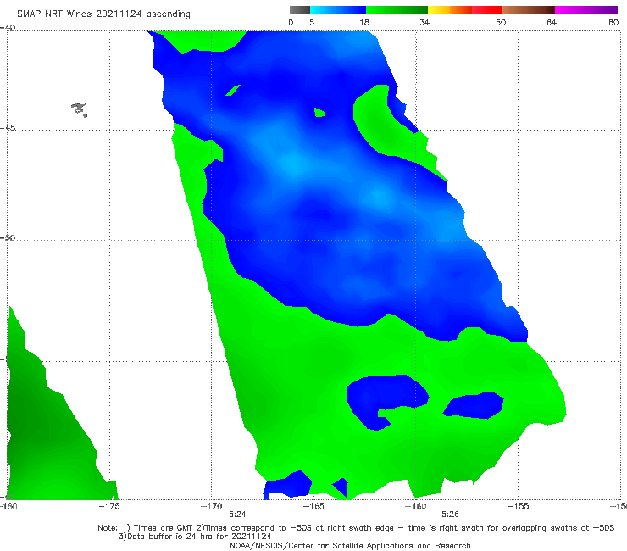The image size is (627, 551).
Task: Click the small blue oval east of -160 longitude
Action: coord(474,405)
